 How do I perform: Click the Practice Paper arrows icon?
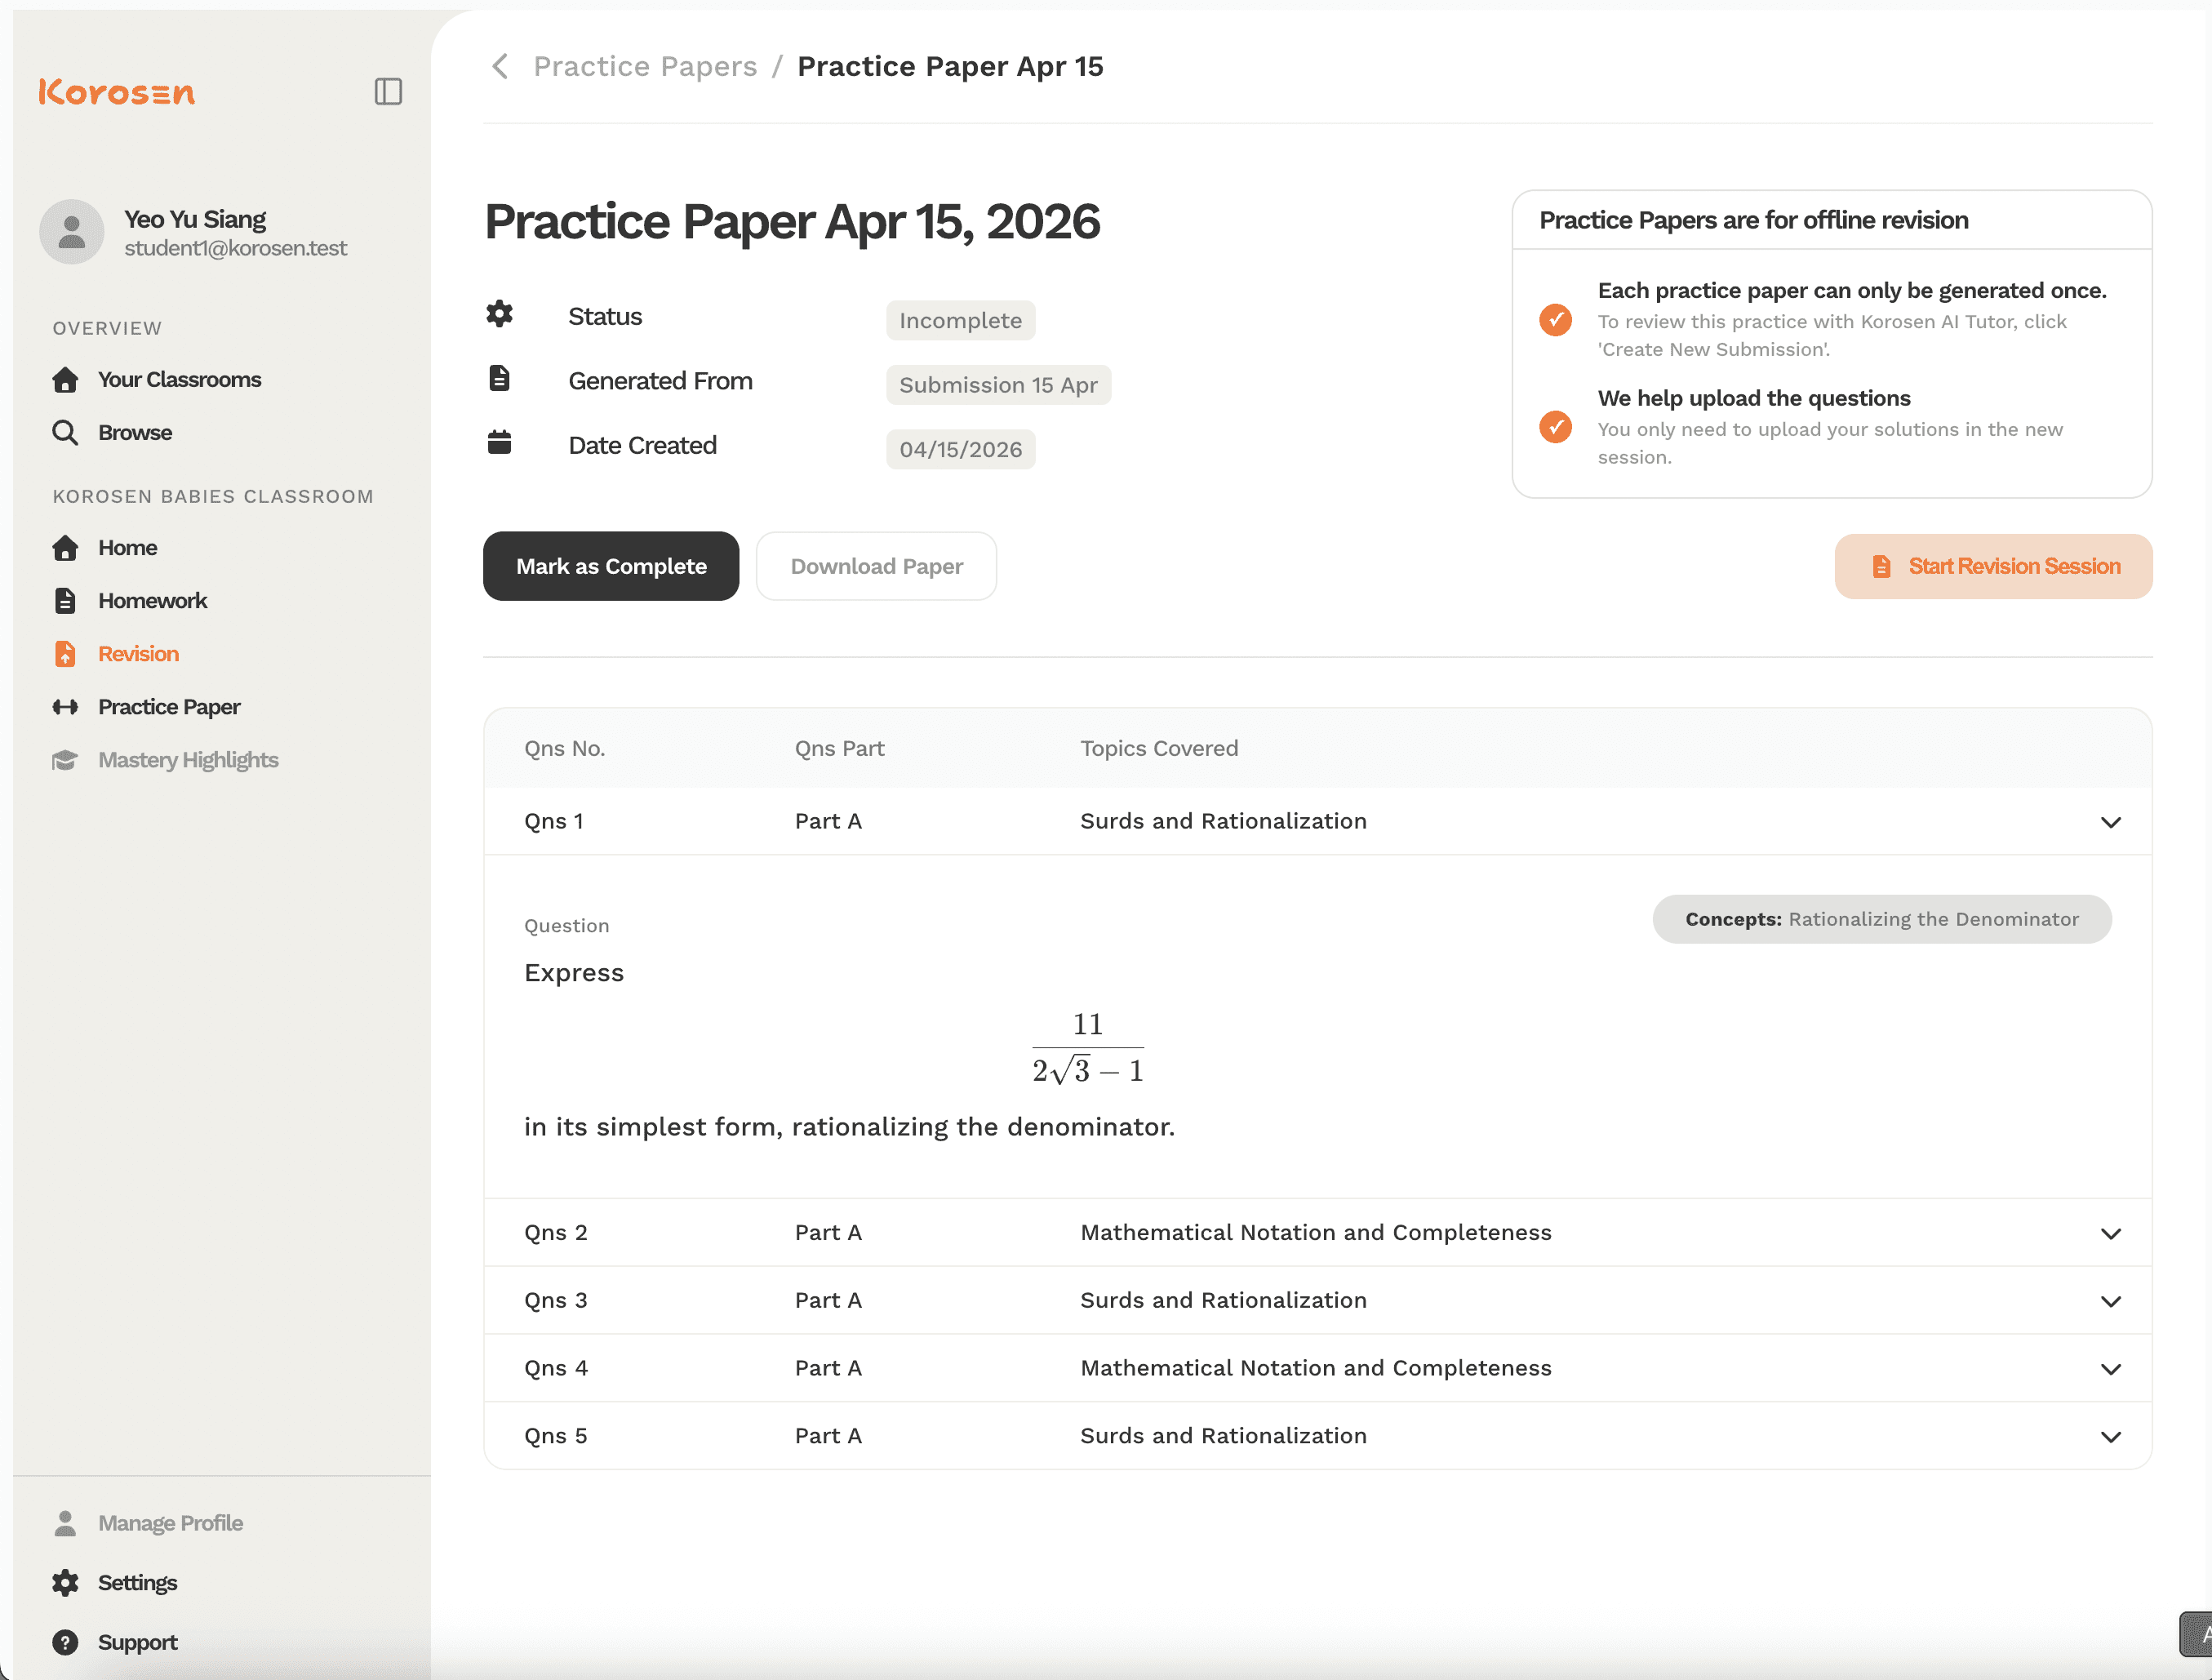pyautogui.click(x=65, y=706)
